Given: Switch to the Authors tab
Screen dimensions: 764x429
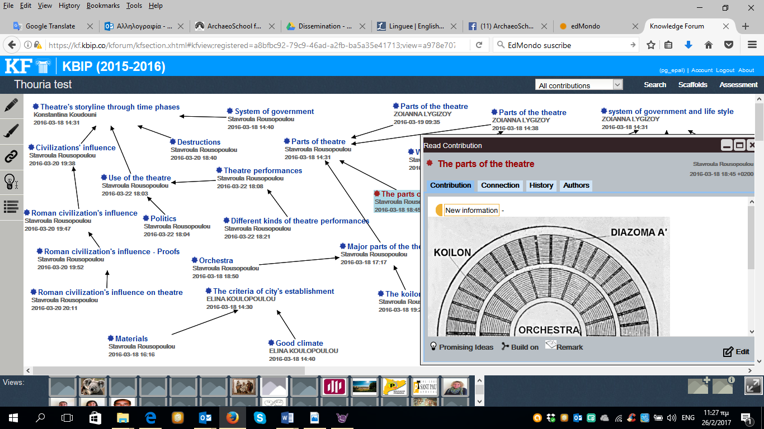Looking at the screenshot, I should (576, 185).
